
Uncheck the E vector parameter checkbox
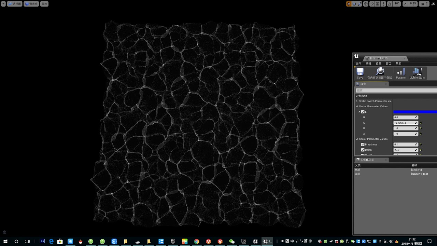tap(363, 112)
